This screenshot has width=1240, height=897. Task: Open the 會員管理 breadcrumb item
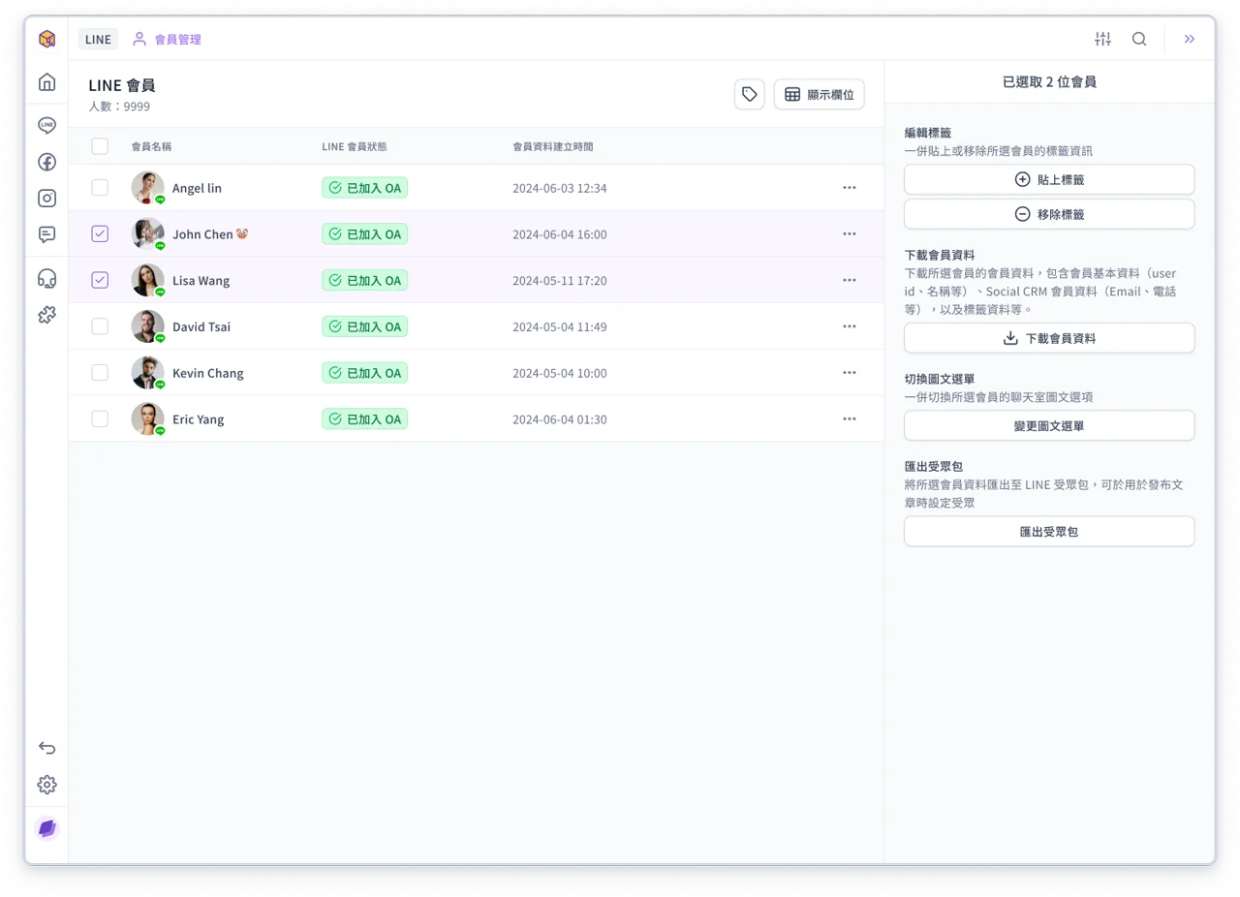[168, 40]
